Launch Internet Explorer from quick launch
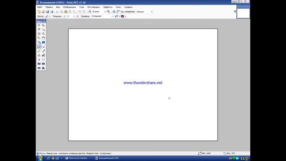 [49, 158]
